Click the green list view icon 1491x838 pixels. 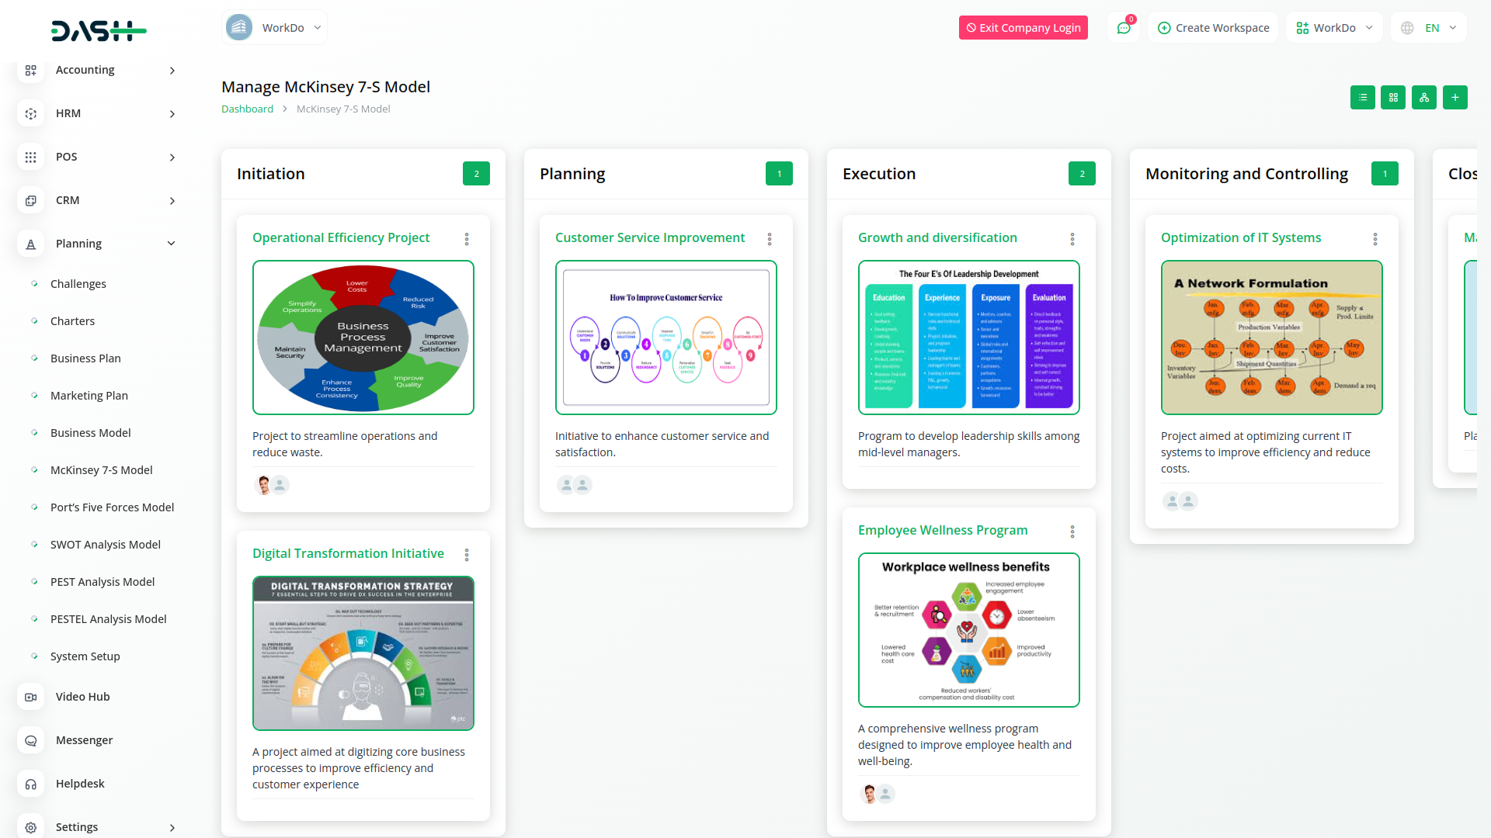point(1362,98)
